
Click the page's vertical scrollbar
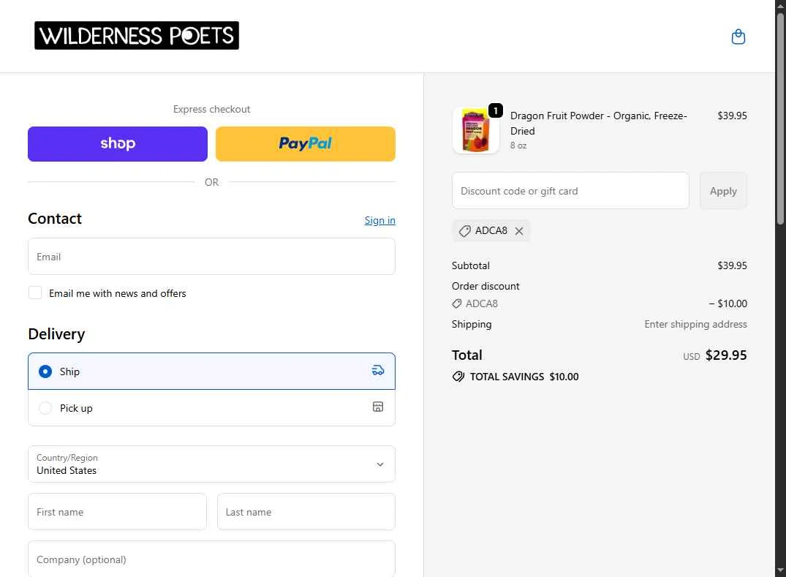(x=780, y=118)
